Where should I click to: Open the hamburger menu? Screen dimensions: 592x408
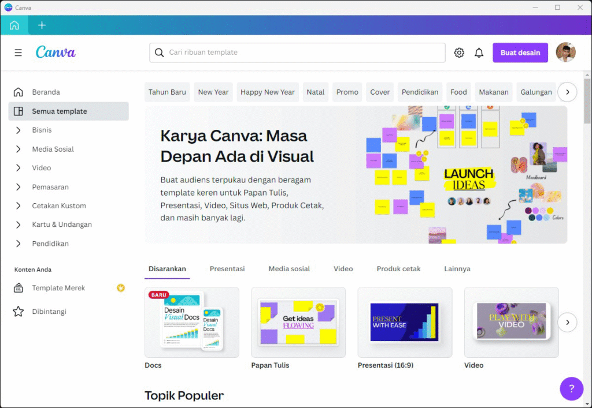pos(18,52)
